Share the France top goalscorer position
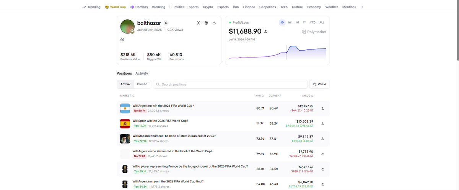Screen dimensions: 459x190 coord(322,169)
